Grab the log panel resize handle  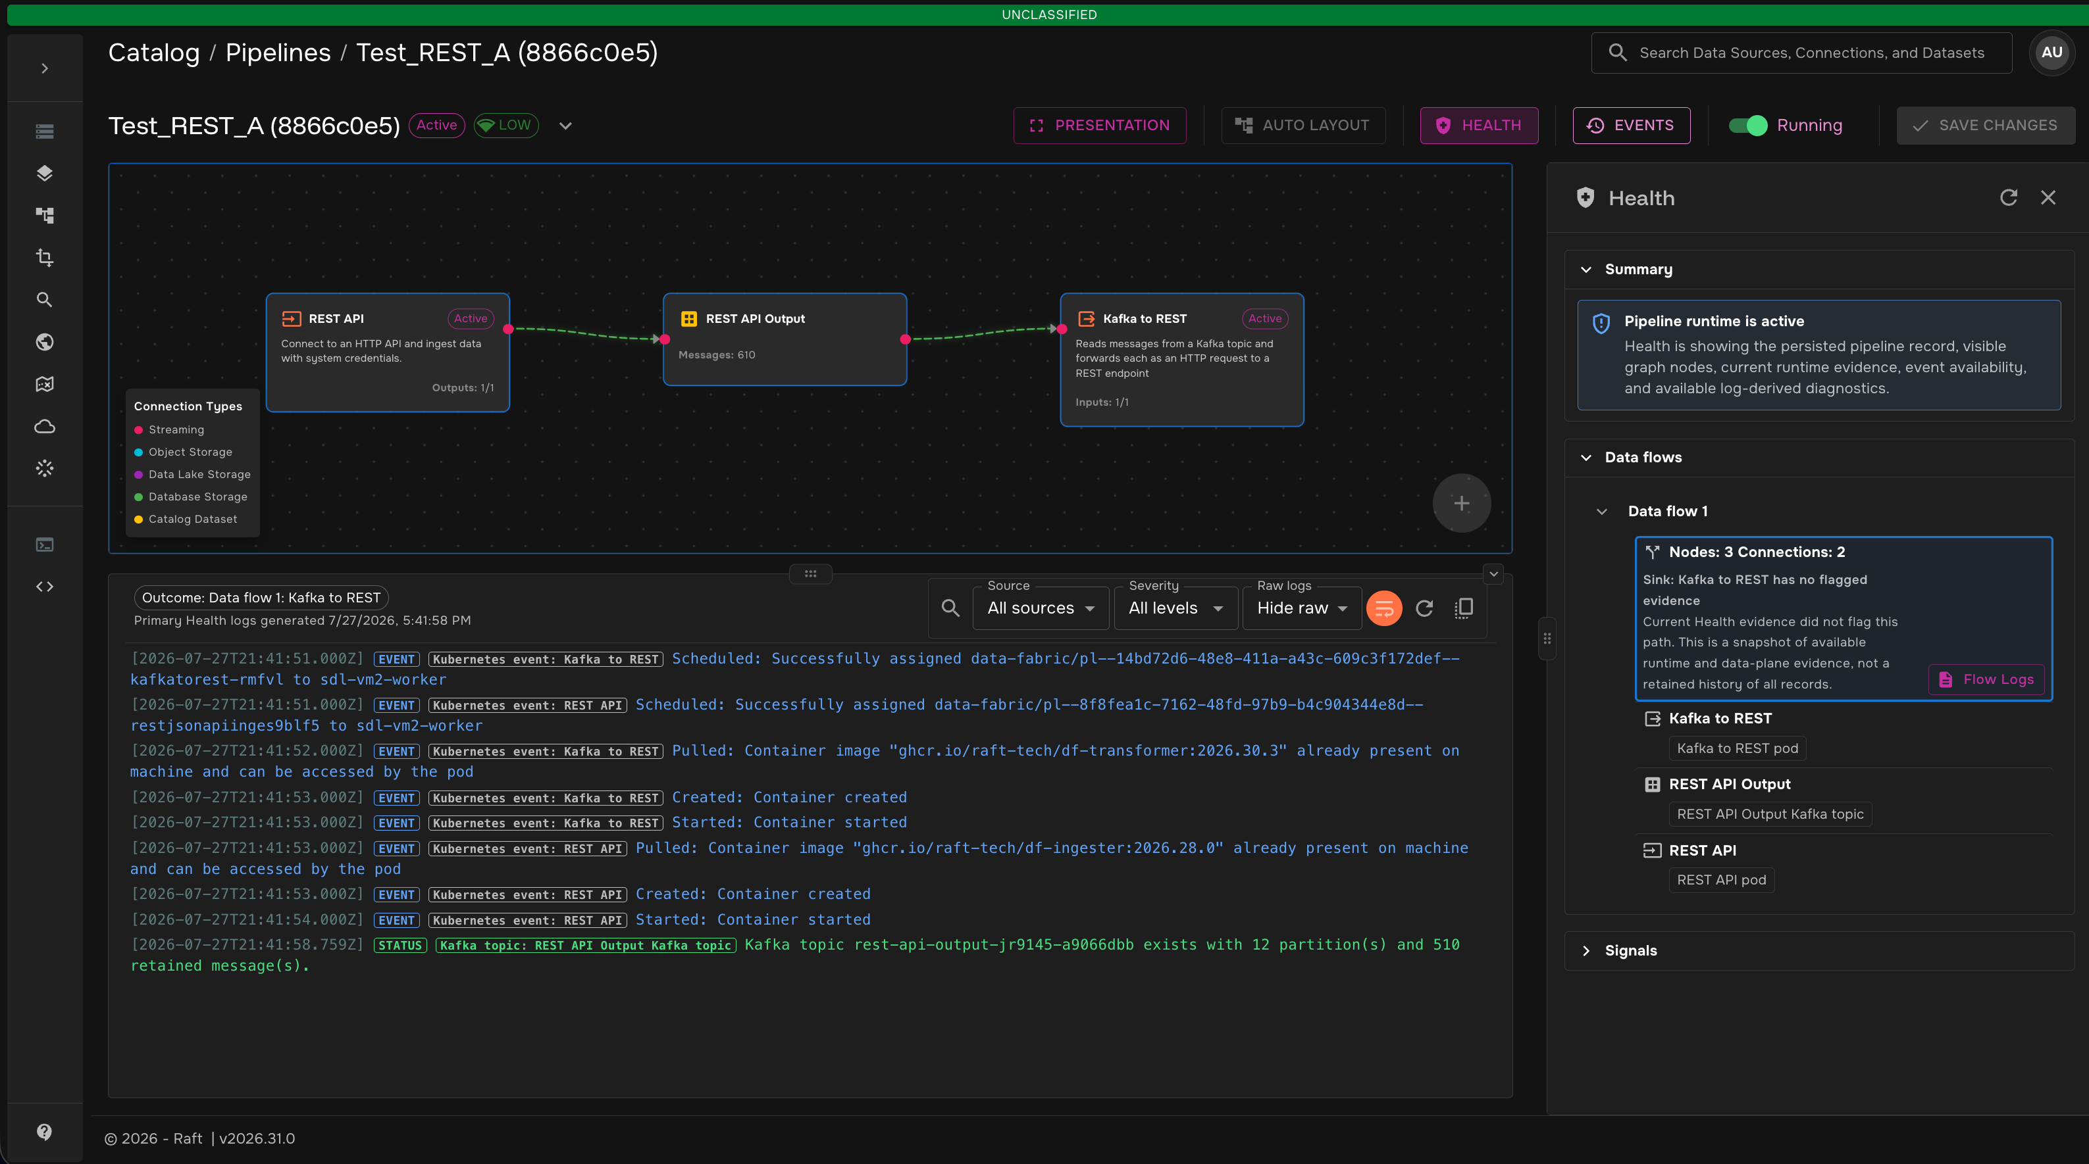coord(810,573)
